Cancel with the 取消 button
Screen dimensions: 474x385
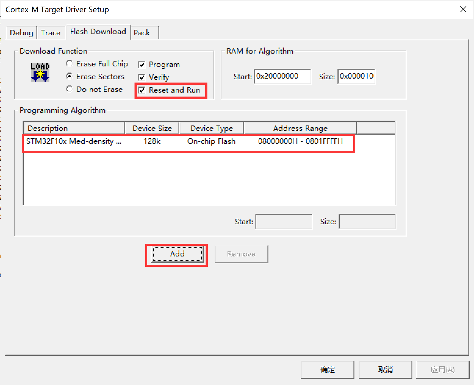[x=385, y=369]
